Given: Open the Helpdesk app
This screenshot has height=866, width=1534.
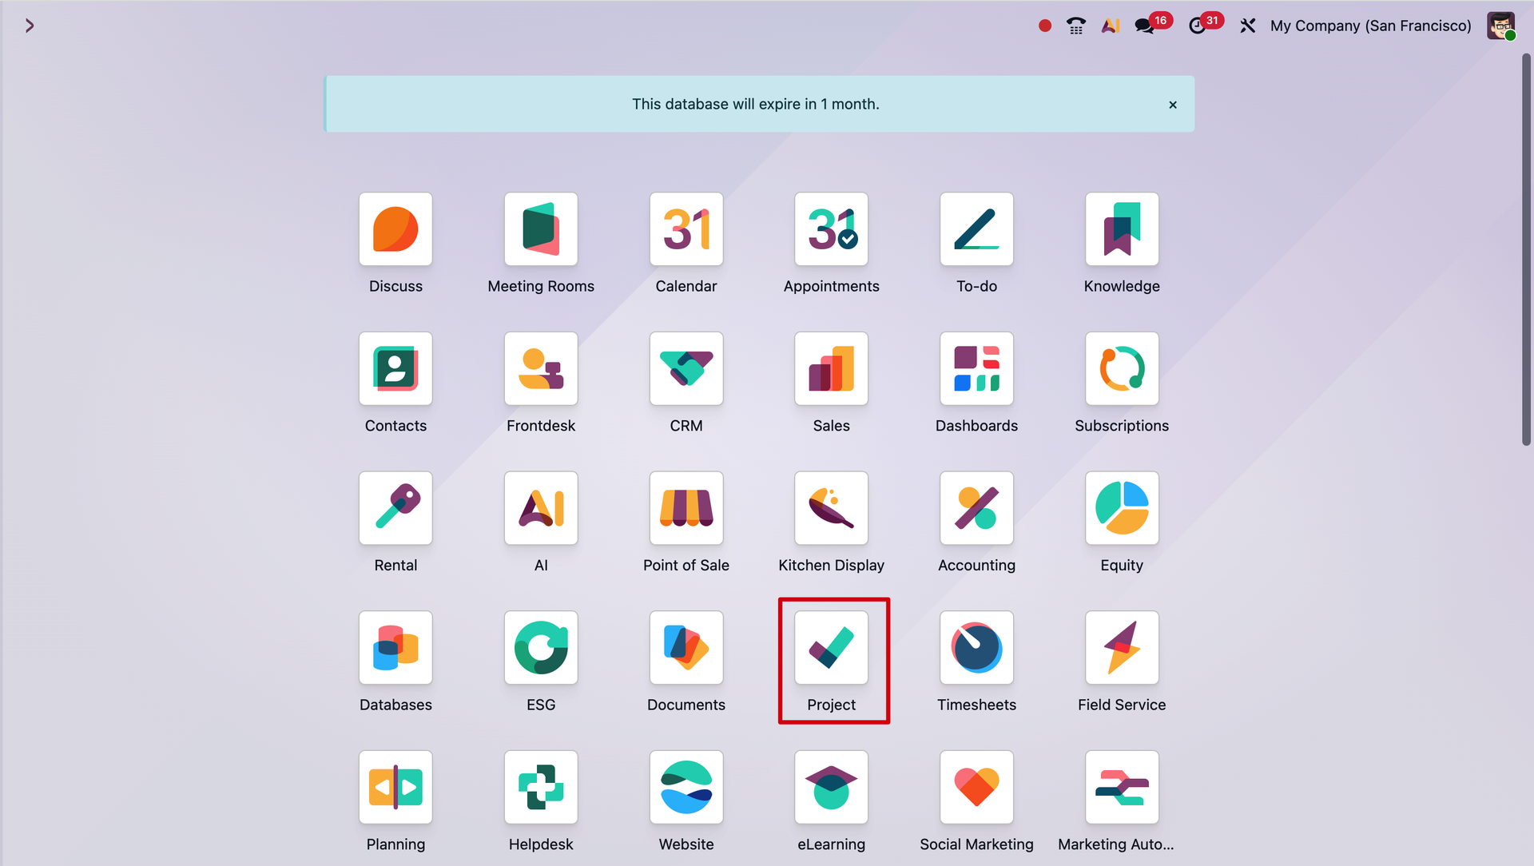Looking at the screenshot, I should (541, 787).
